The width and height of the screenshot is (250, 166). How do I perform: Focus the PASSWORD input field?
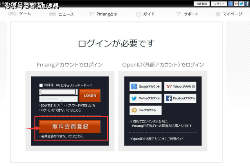(58, 99)
